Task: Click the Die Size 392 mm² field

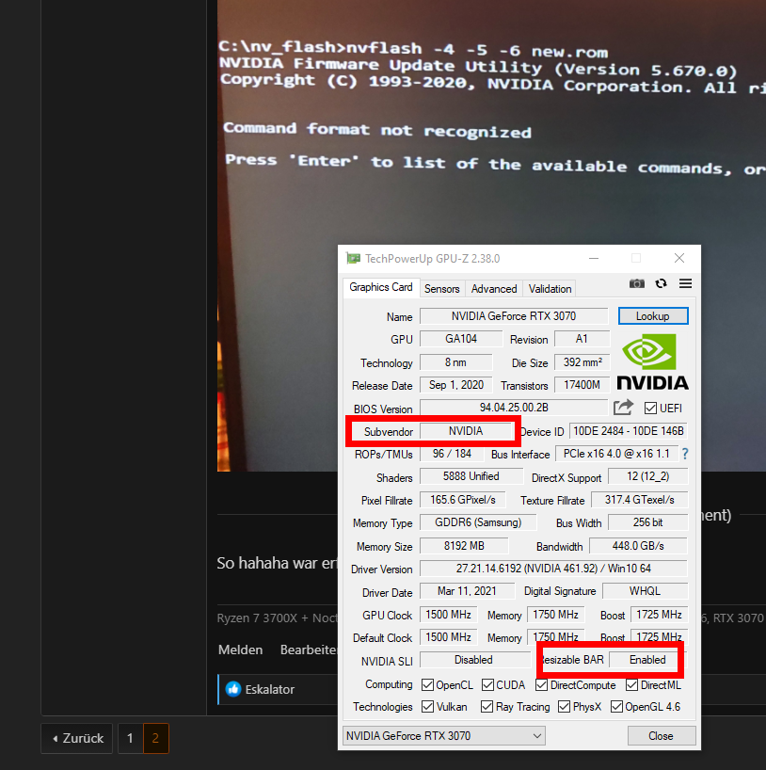Action: (x=582, y=361)
